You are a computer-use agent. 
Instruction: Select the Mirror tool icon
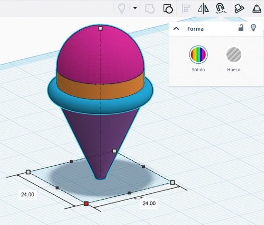pos(203,9)
